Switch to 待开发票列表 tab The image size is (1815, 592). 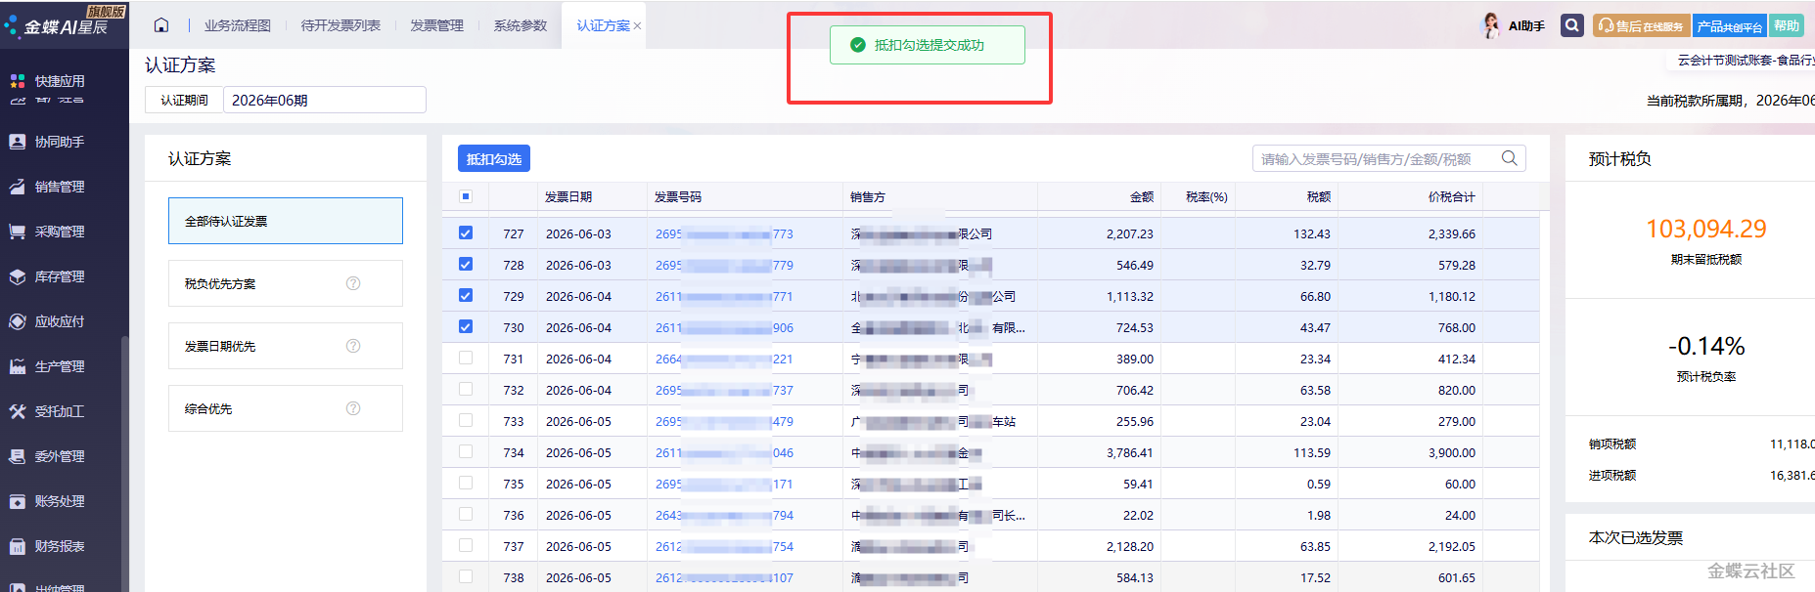click(340, 25)
